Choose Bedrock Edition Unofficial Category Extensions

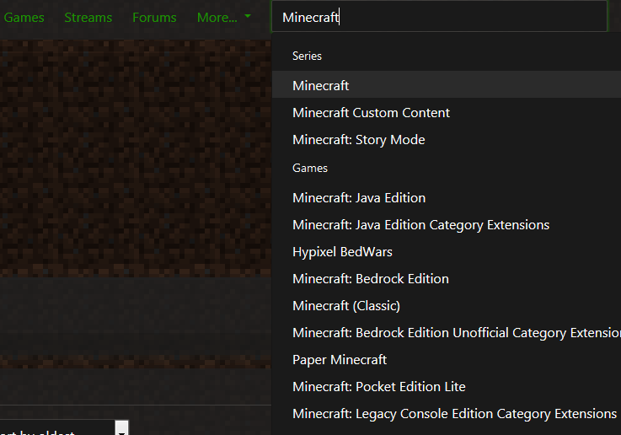point(455,332)
